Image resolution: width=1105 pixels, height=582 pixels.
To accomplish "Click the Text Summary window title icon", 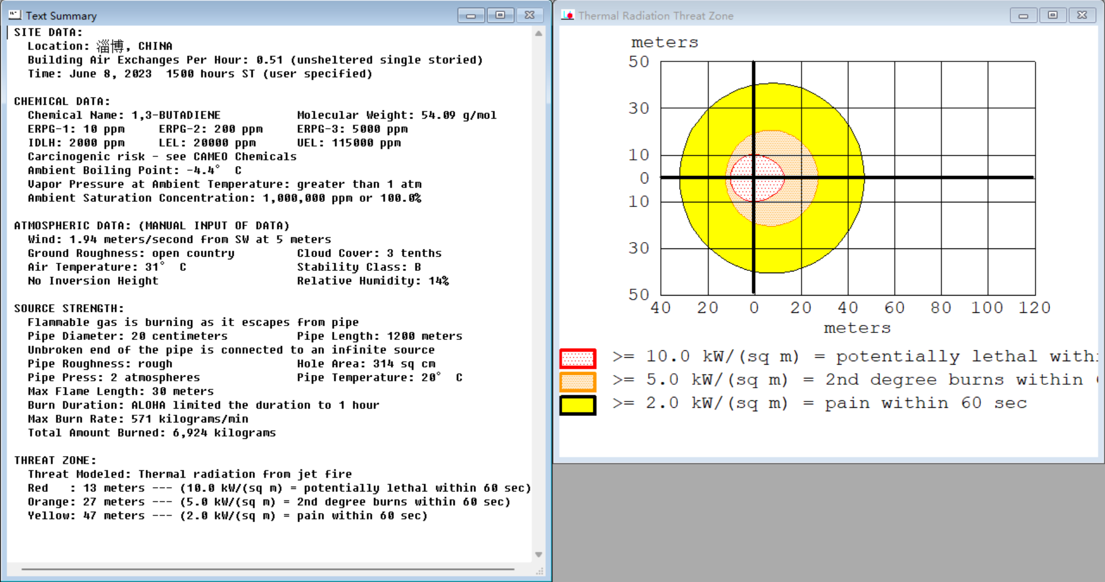I will [x=15, y=15].
